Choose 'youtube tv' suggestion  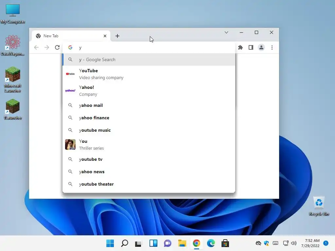tap(149, 159)
